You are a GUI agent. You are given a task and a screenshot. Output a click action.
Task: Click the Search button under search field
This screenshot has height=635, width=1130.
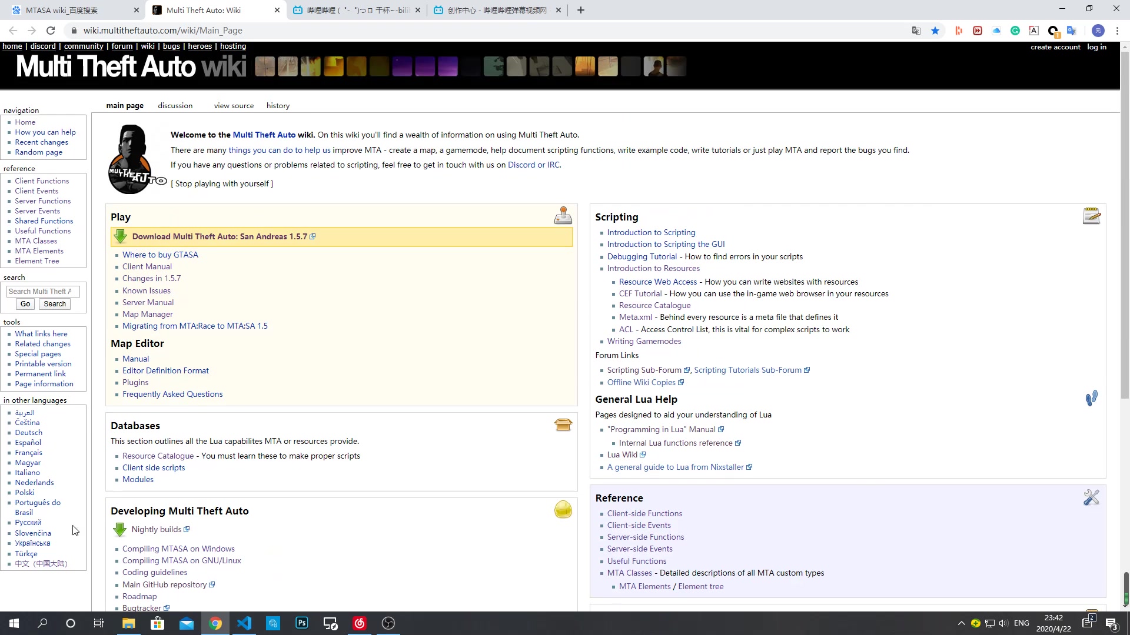click(x=55, y=304)
